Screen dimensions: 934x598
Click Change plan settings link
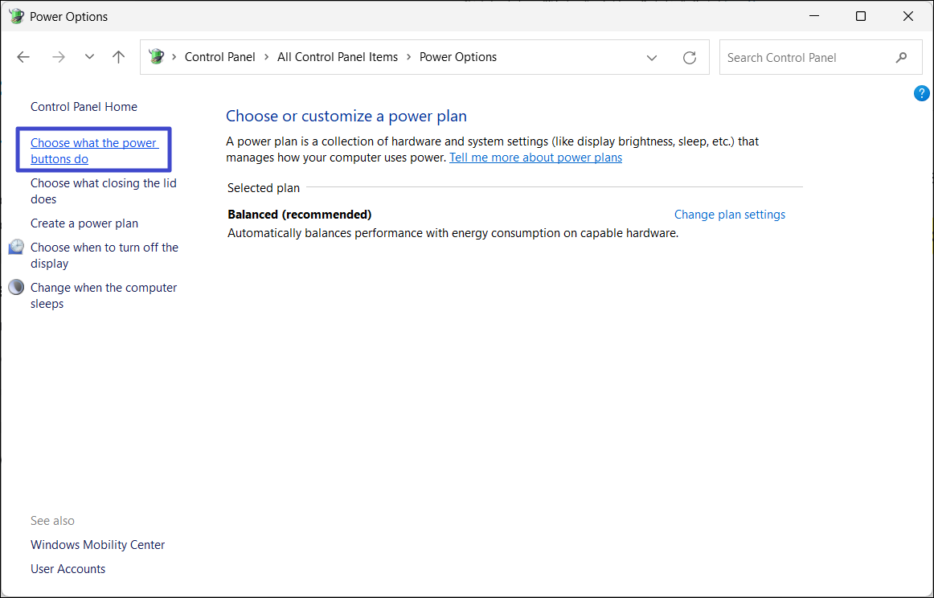[x=729, y=215]
